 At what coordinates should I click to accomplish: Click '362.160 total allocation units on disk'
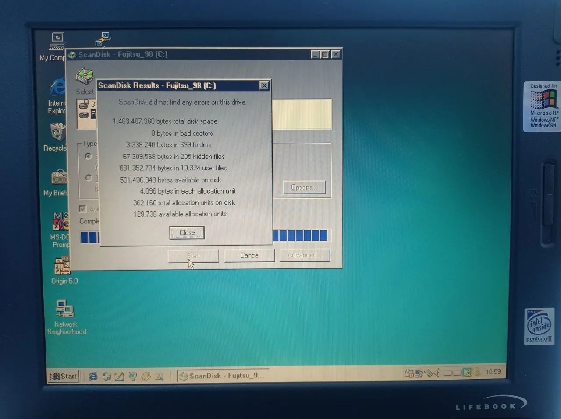coord(184,203)
